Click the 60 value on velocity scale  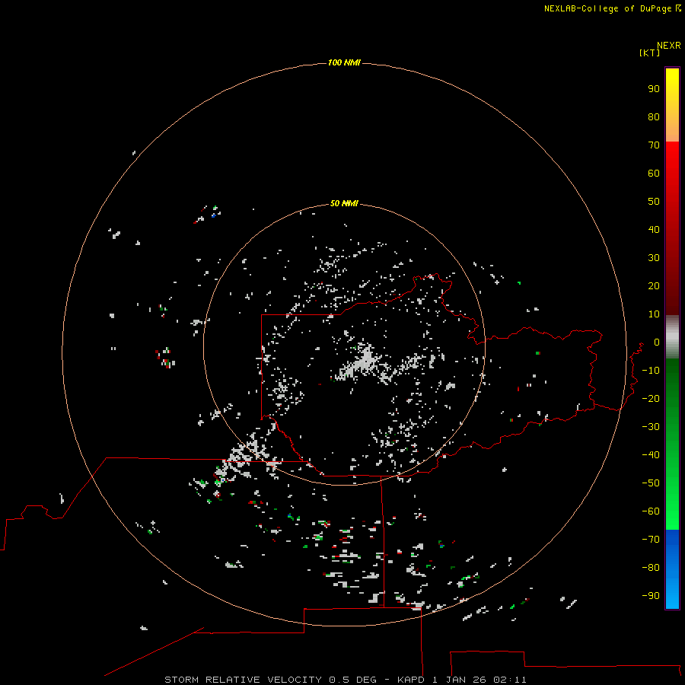[654, 173]
